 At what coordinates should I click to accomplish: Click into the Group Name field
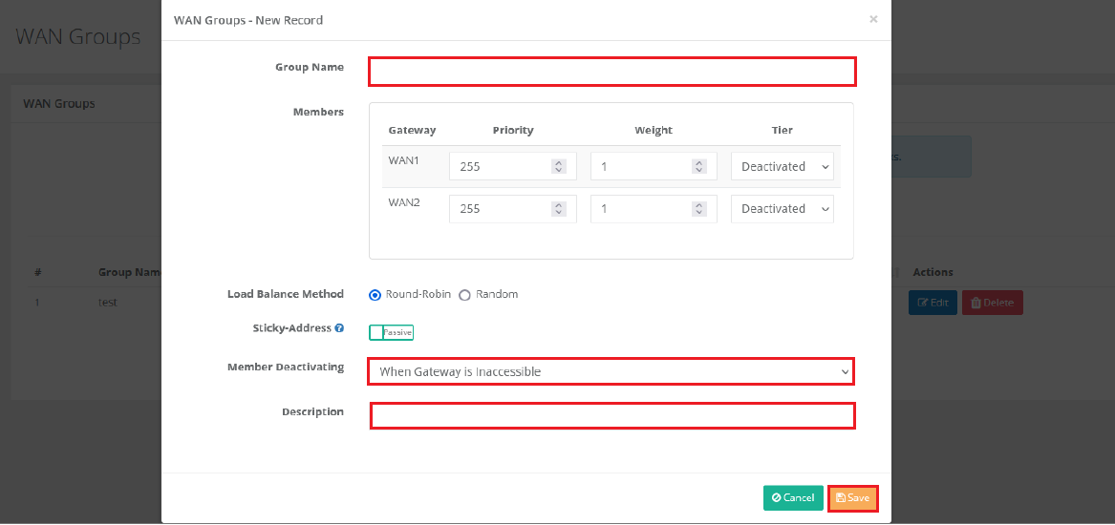pos(611,72)
